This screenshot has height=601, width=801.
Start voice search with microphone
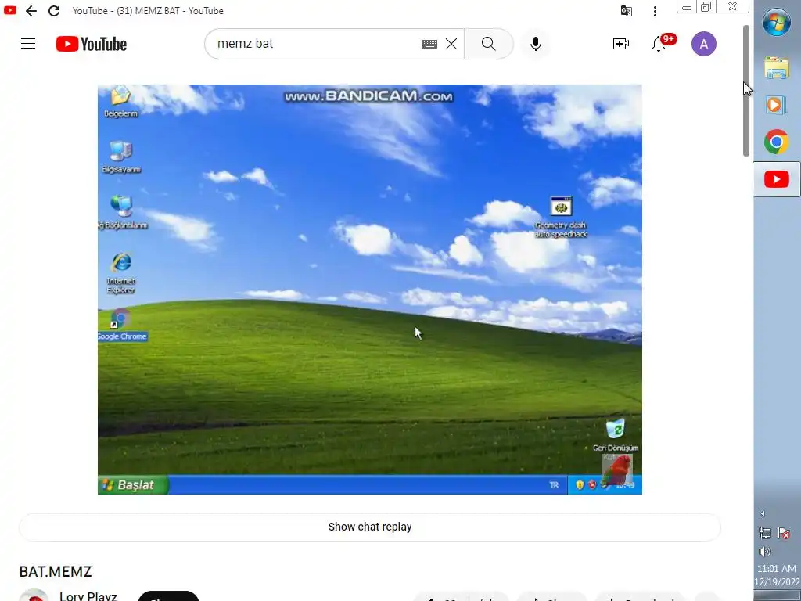[x=535, y=44]
